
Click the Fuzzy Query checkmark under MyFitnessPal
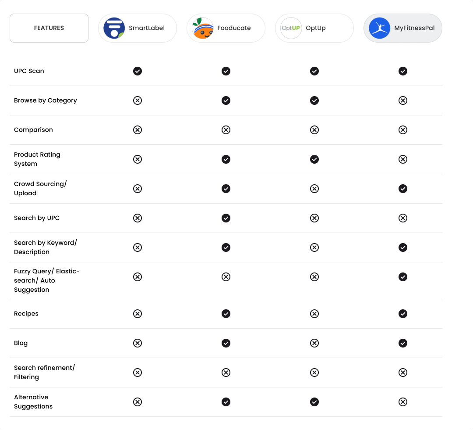[403, 277]
